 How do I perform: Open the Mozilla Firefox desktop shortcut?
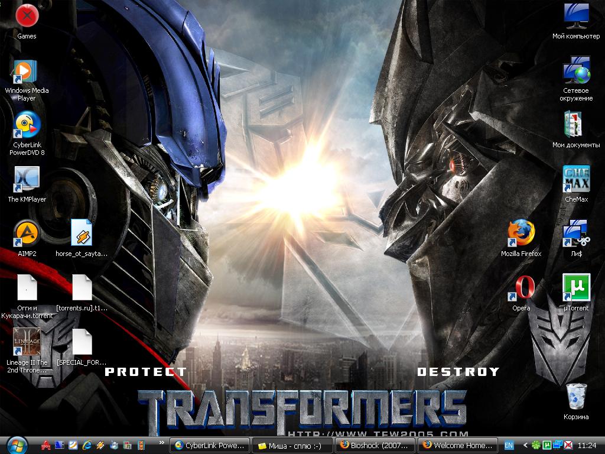tap(521, 234)
